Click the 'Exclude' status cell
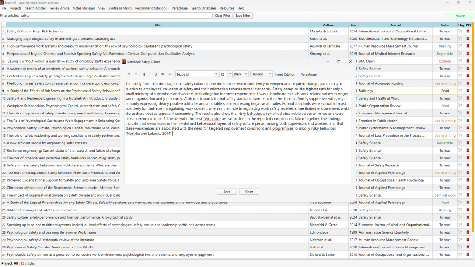The height and width of the screenshot is (267, 475). pos(445,61)
